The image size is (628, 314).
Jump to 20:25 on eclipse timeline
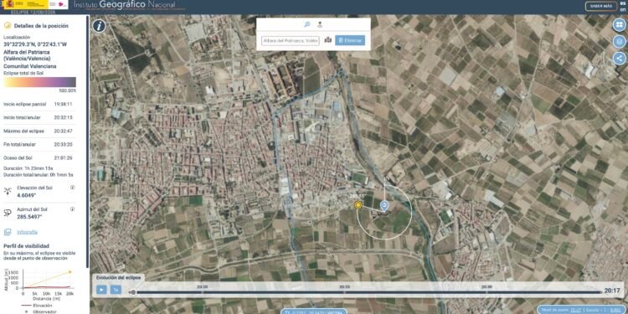pos(344,286)
